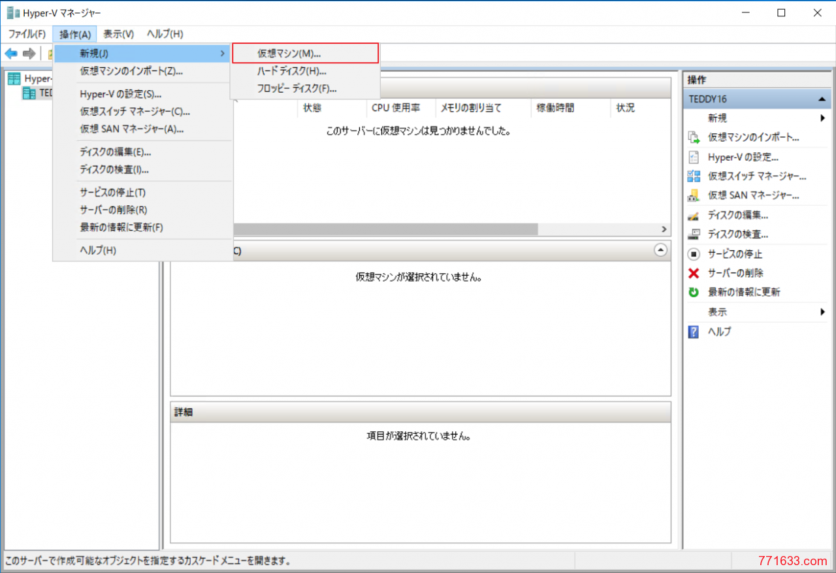
Task: Choose サーバーの削除(R) menu entry
Action: coord(142,210)
